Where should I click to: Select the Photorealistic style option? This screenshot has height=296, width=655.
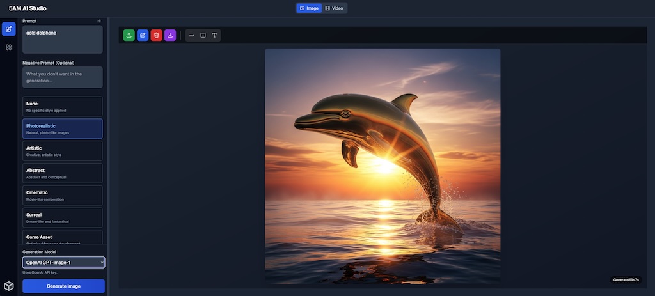[63, 129]
